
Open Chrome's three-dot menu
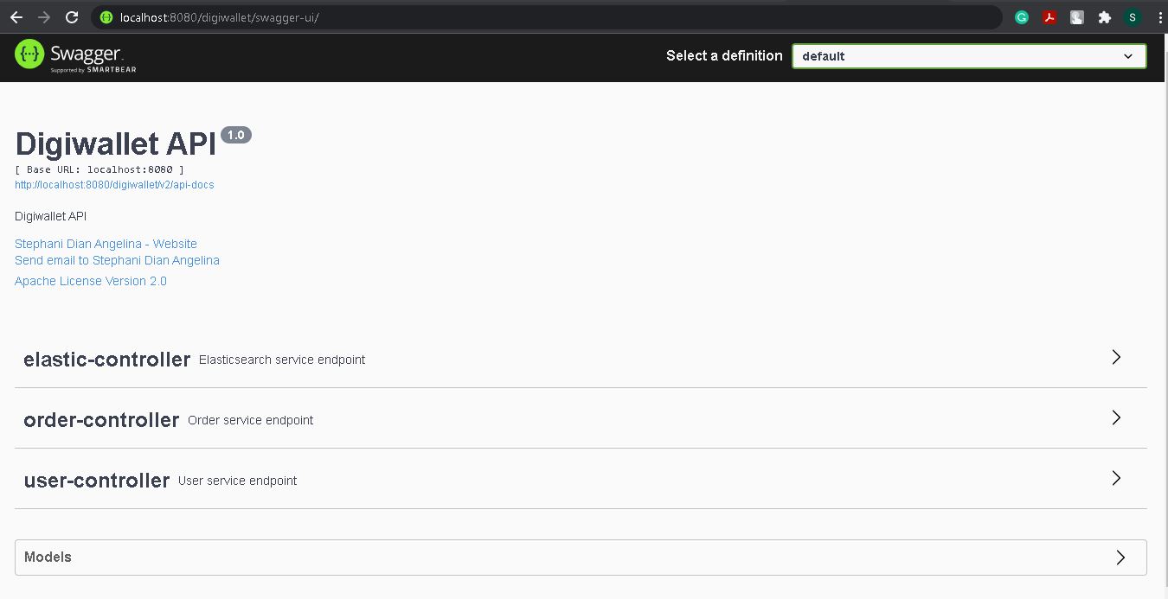(1159, 17)
